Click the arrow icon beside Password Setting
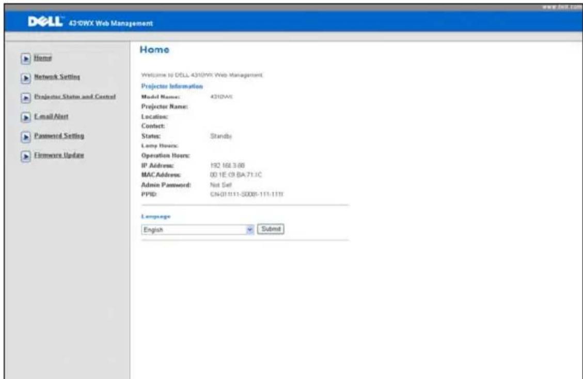This screenshot has width=583, height=379. click(26, 137)
